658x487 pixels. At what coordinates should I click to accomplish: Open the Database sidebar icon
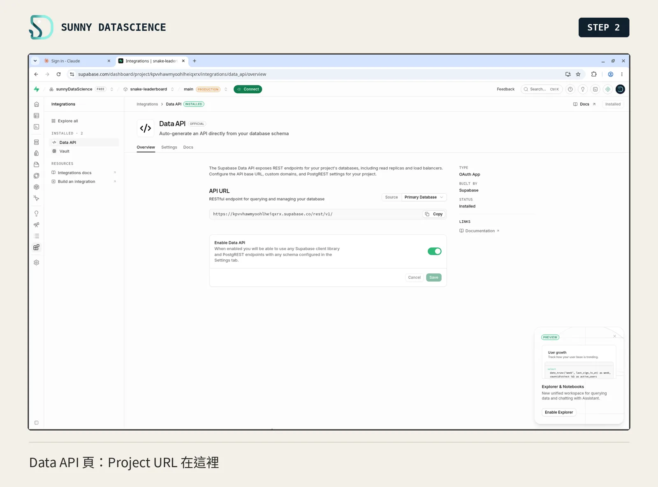(x=36, y=142)
